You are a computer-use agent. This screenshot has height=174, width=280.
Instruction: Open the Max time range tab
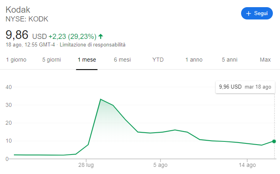265,60
